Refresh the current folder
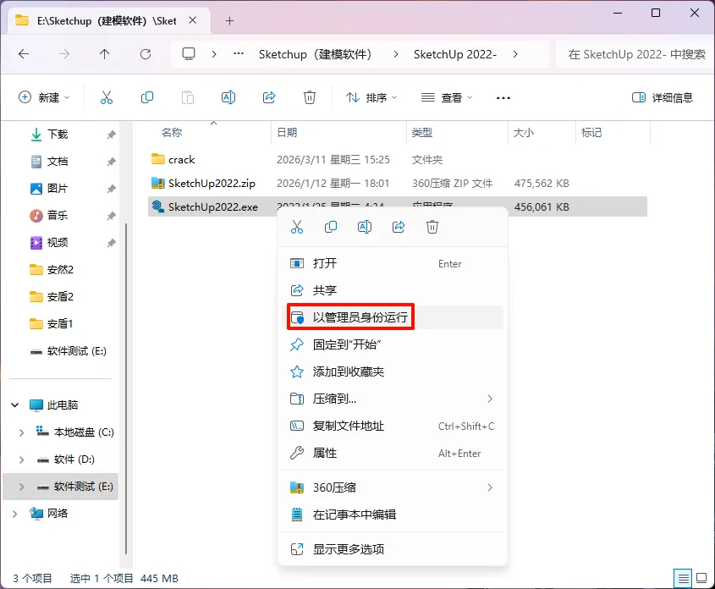Screen dimensions: 715x589 point(146,54)
